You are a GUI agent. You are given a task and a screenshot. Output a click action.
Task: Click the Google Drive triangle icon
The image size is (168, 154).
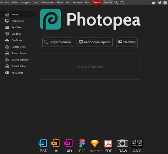[7, 47]
